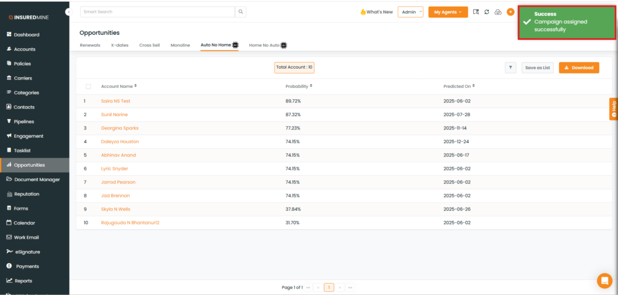Open the filter funnel icon

point(511,68)
